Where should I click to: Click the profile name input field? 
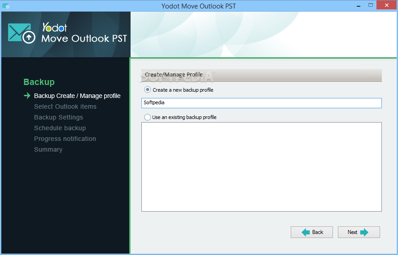[262, 103]
